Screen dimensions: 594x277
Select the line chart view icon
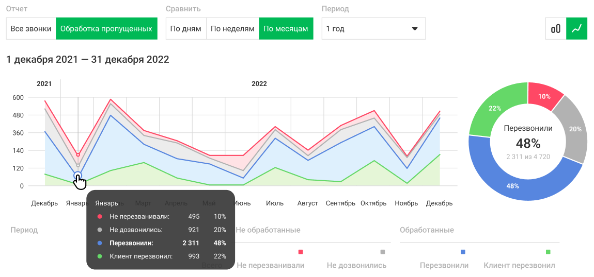pos(577,29)
